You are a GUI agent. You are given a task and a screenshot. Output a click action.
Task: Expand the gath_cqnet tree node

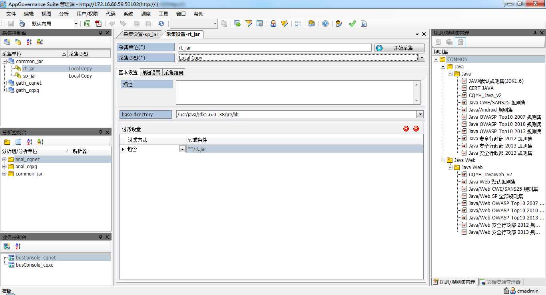5,83
